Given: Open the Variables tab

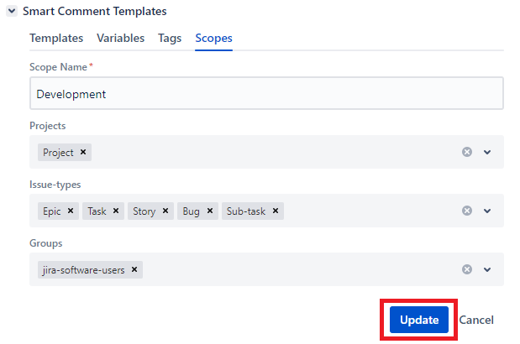Looking at the screenshot, I should (120, 38).
